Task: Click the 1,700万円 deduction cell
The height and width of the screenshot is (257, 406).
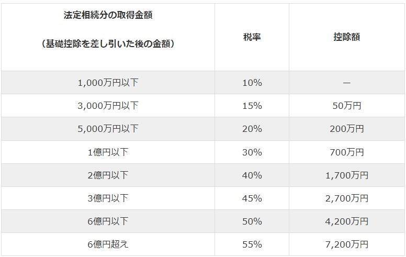Action: 347,175
